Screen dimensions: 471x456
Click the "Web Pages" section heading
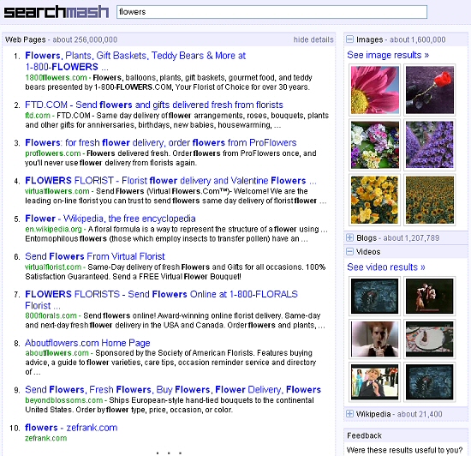click(x=26, y=39)
